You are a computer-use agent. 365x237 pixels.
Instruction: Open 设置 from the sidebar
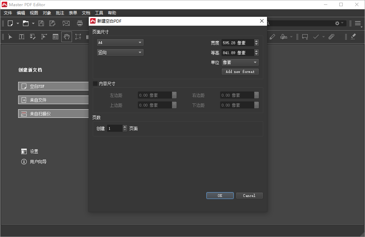(x=33, y=151)
